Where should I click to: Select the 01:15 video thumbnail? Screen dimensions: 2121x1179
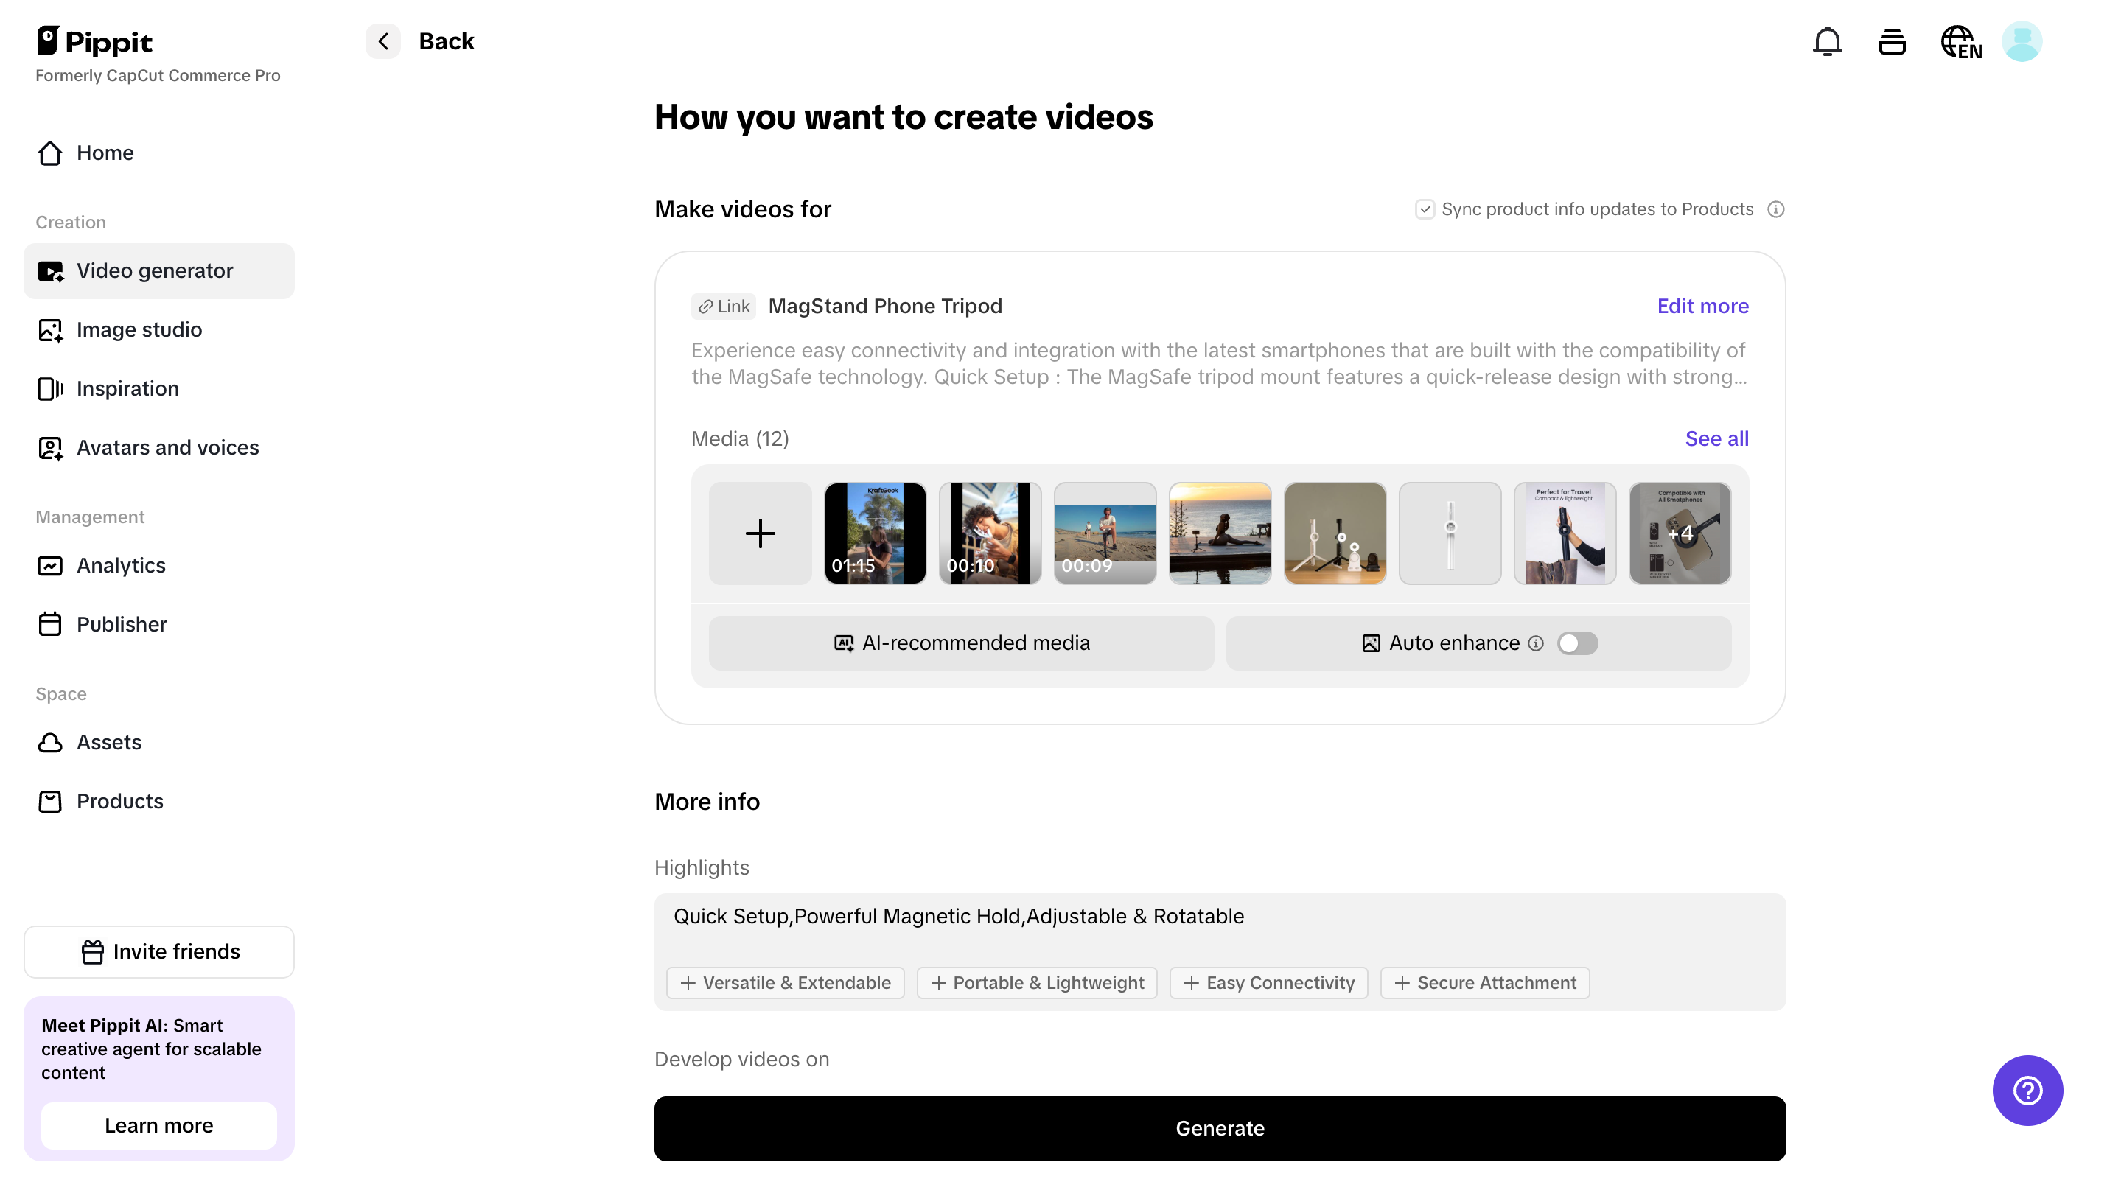click(875, 533)
